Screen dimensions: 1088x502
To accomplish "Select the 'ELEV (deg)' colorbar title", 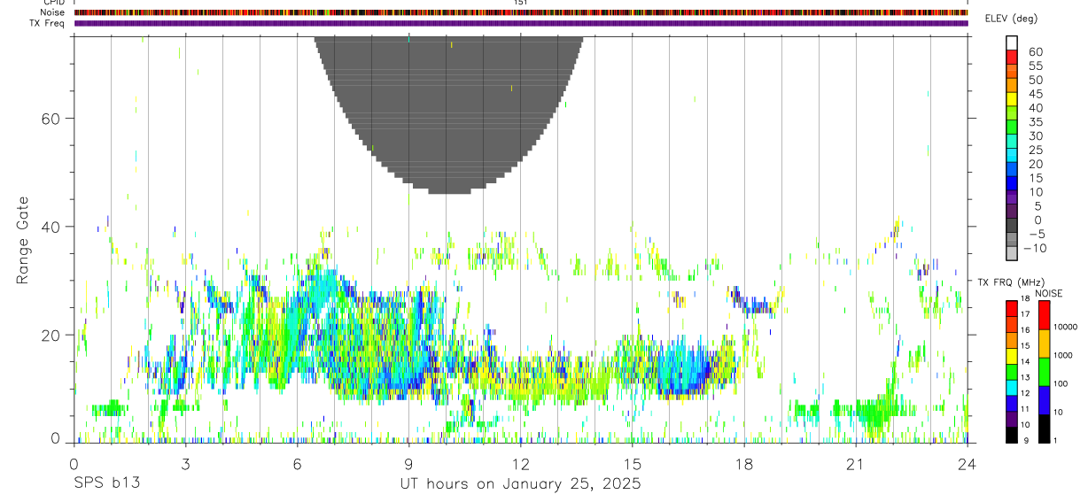I will point(1011,19).
